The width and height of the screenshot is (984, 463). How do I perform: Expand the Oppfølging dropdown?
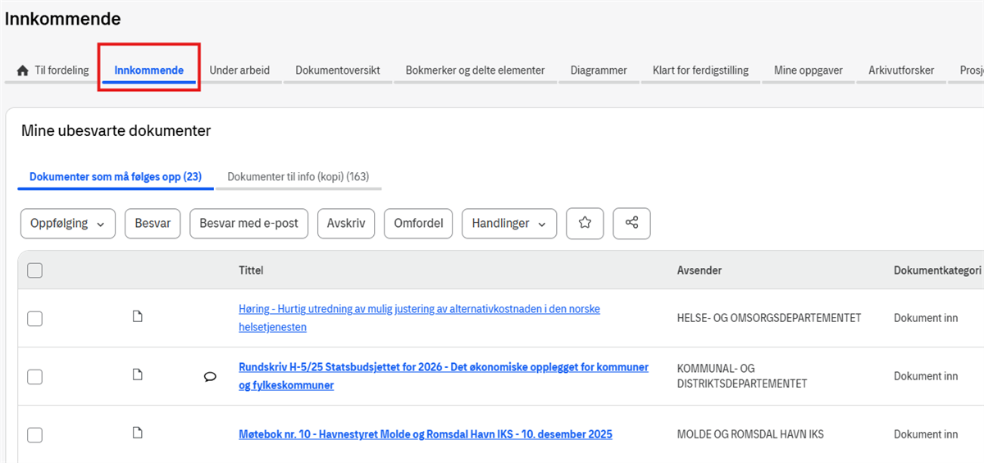click(x=67, y=224)
